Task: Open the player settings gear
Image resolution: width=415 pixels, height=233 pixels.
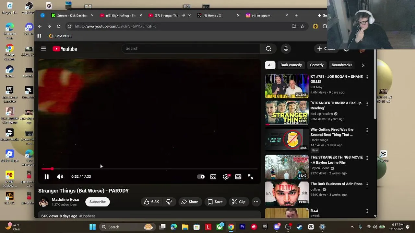Action: (x=226, y=177)
